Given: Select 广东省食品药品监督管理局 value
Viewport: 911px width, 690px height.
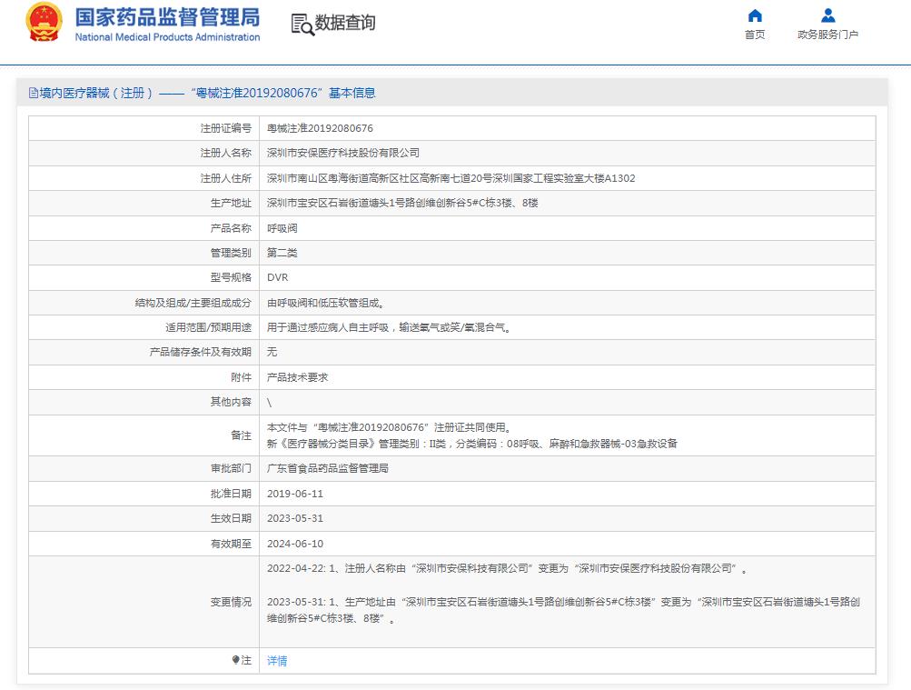Looking at the screenshot, I should [x=328, y=468].
